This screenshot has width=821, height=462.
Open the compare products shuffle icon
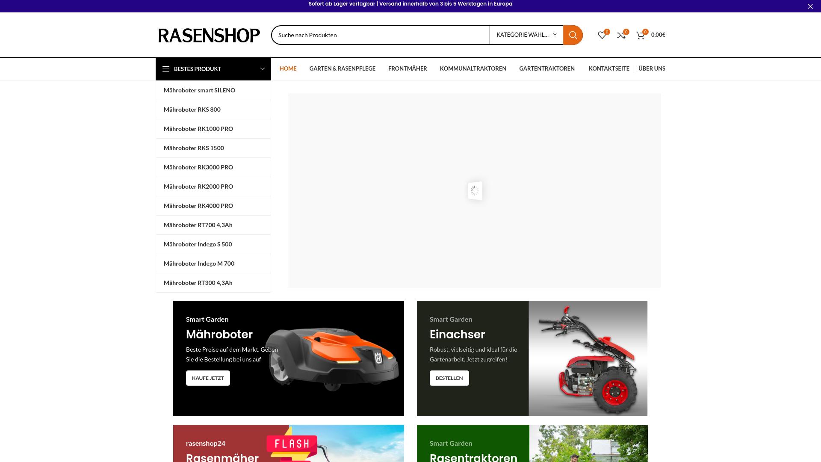point(621,35)
